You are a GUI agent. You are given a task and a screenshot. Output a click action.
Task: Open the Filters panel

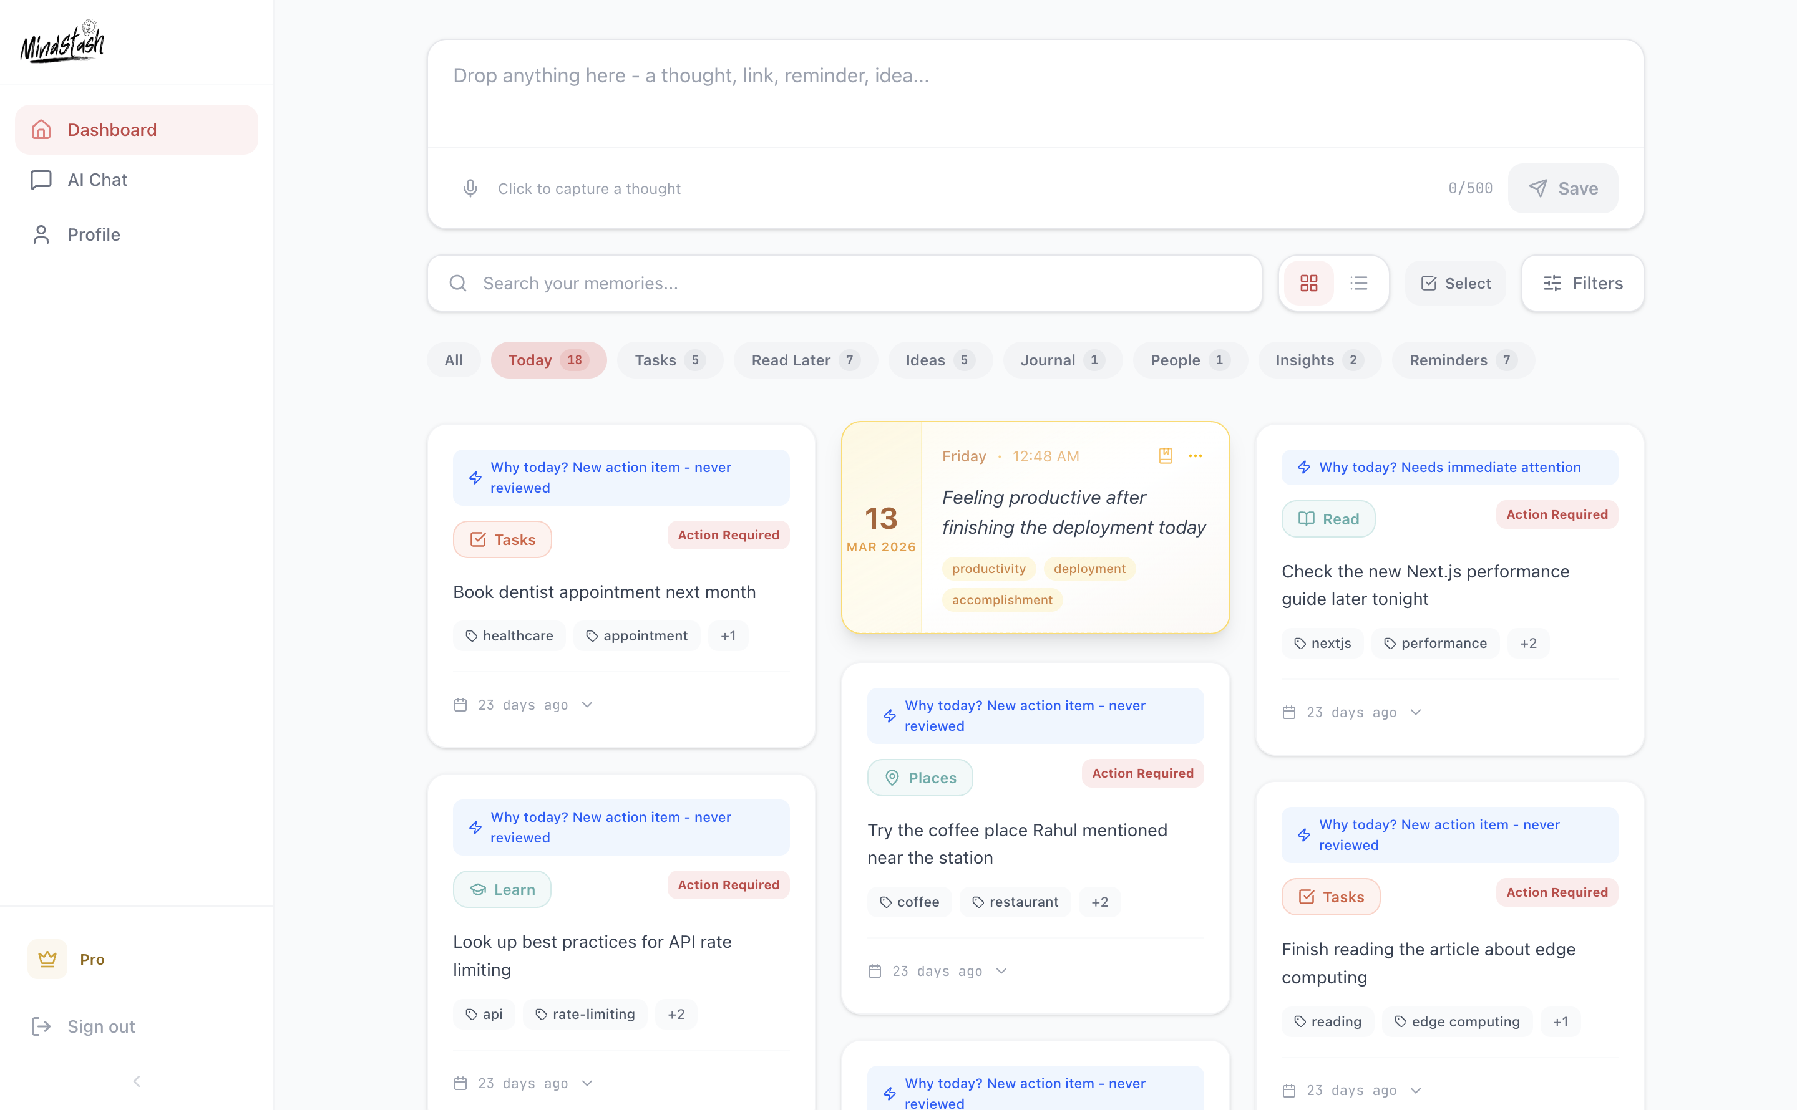tap(1582, 283)
